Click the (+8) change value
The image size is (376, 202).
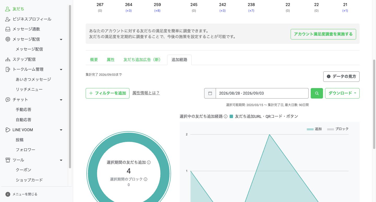click(x=157, y=11)
